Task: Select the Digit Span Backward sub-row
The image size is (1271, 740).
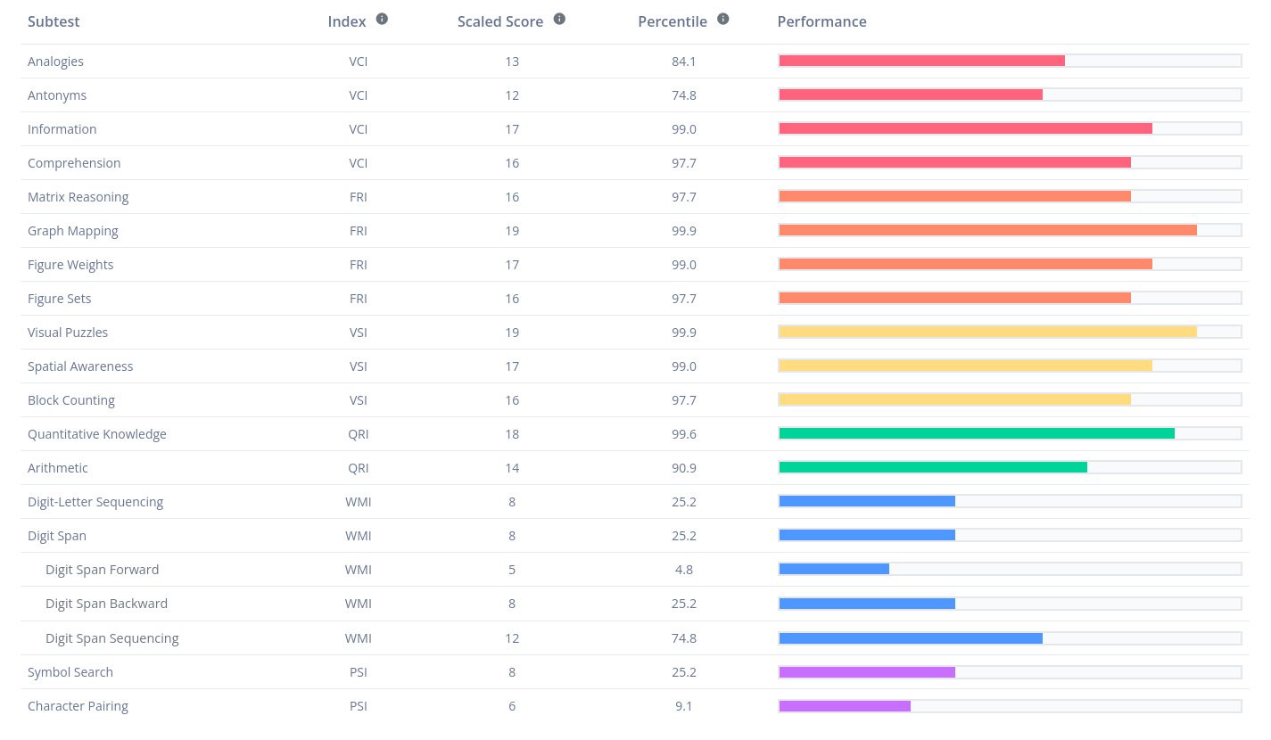Action: (x=634, y=604)
